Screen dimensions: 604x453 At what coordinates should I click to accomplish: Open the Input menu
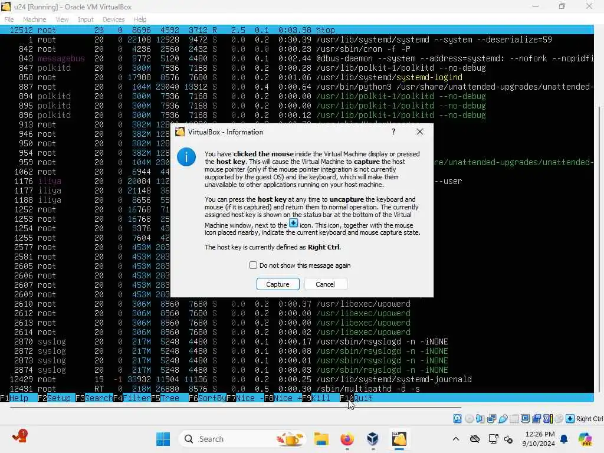(86, 19)
